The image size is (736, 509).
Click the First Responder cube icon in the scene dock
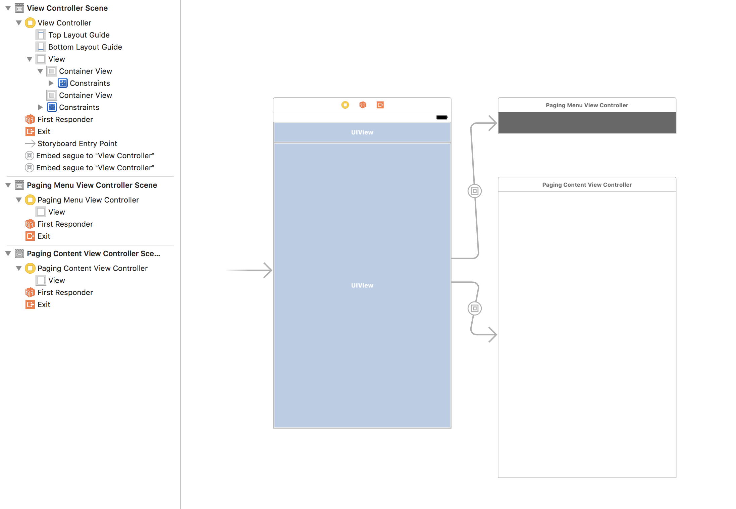(362, 105)
